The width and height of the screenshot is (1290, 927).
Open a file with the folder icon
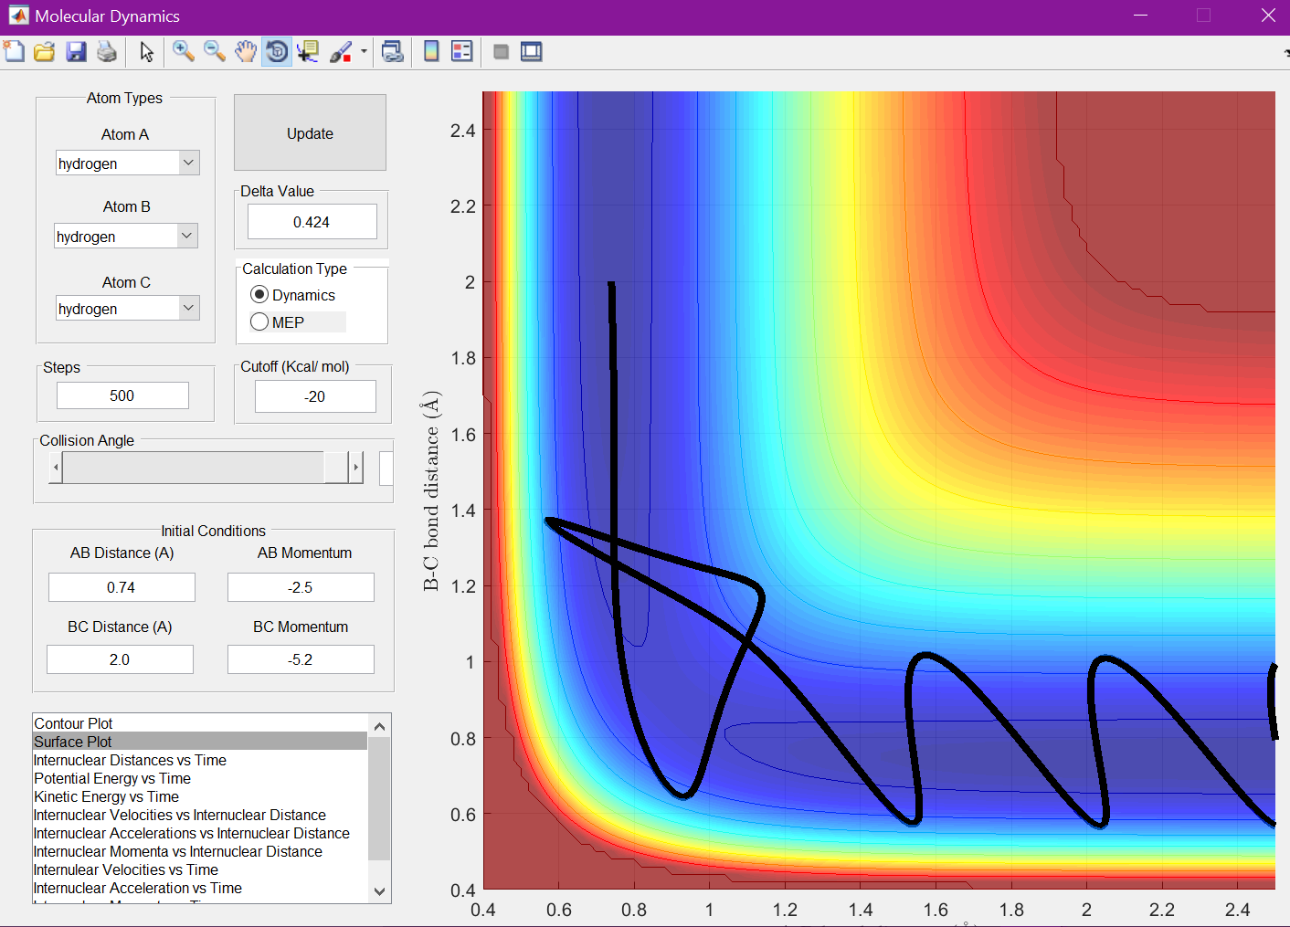(x=45, y=52)
